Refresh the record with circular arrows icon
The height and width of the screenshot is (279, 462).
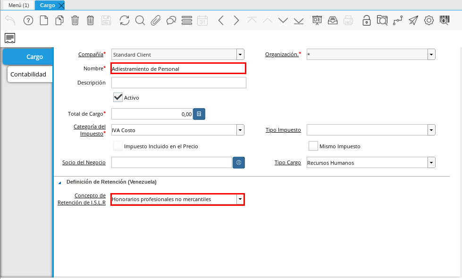pos(125,20)
